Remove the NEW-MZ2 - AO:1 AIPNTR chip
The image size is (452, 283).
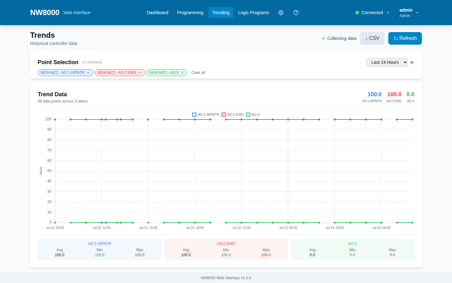coord(88,73)
